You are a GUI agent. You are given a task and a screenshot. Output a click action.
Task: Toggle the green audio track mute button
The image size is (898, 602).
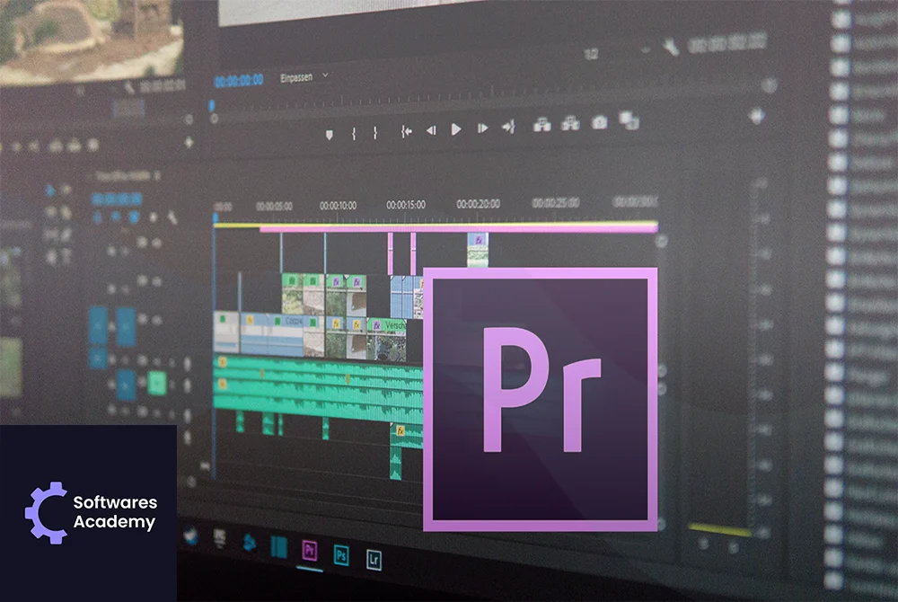coord(156,383)
